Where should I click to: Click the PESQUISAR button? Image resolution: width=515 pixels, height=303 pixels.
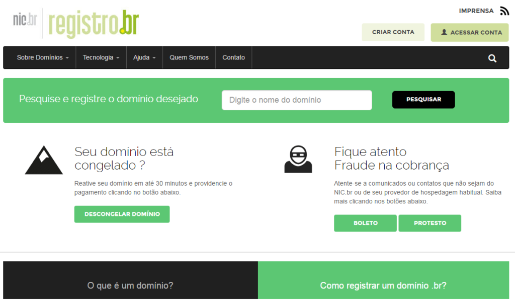pyautogui.click(x=423, y=100)
